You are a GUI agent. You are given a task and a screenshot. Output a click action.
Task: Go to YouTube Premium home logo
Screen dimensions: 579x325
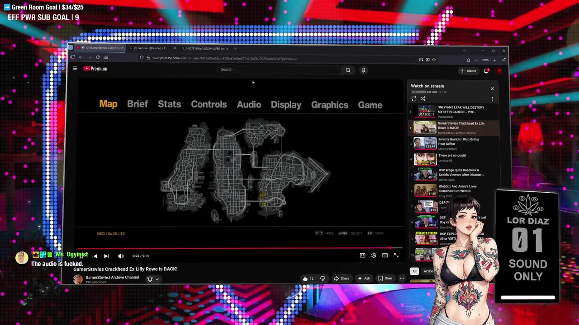95,69
